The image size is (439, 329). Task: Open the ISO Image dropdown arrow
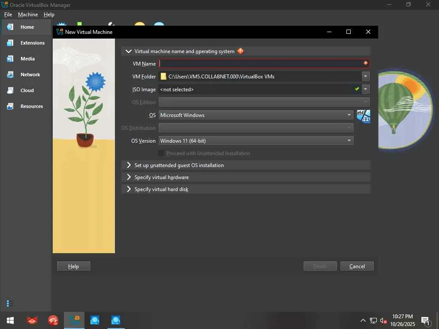point(365,89)
